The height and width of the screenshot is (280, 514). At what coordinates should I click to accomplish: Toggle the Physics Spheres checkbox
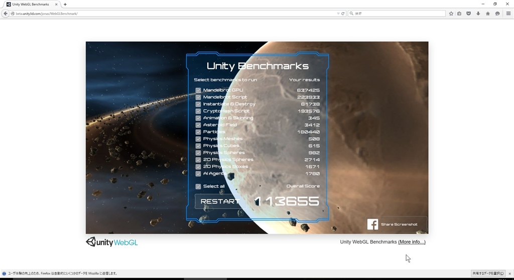coord(198,153)
